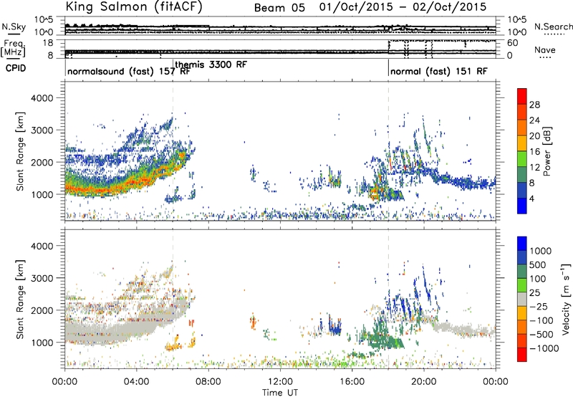Click the "Beam 05" label

tap(279, 8)
